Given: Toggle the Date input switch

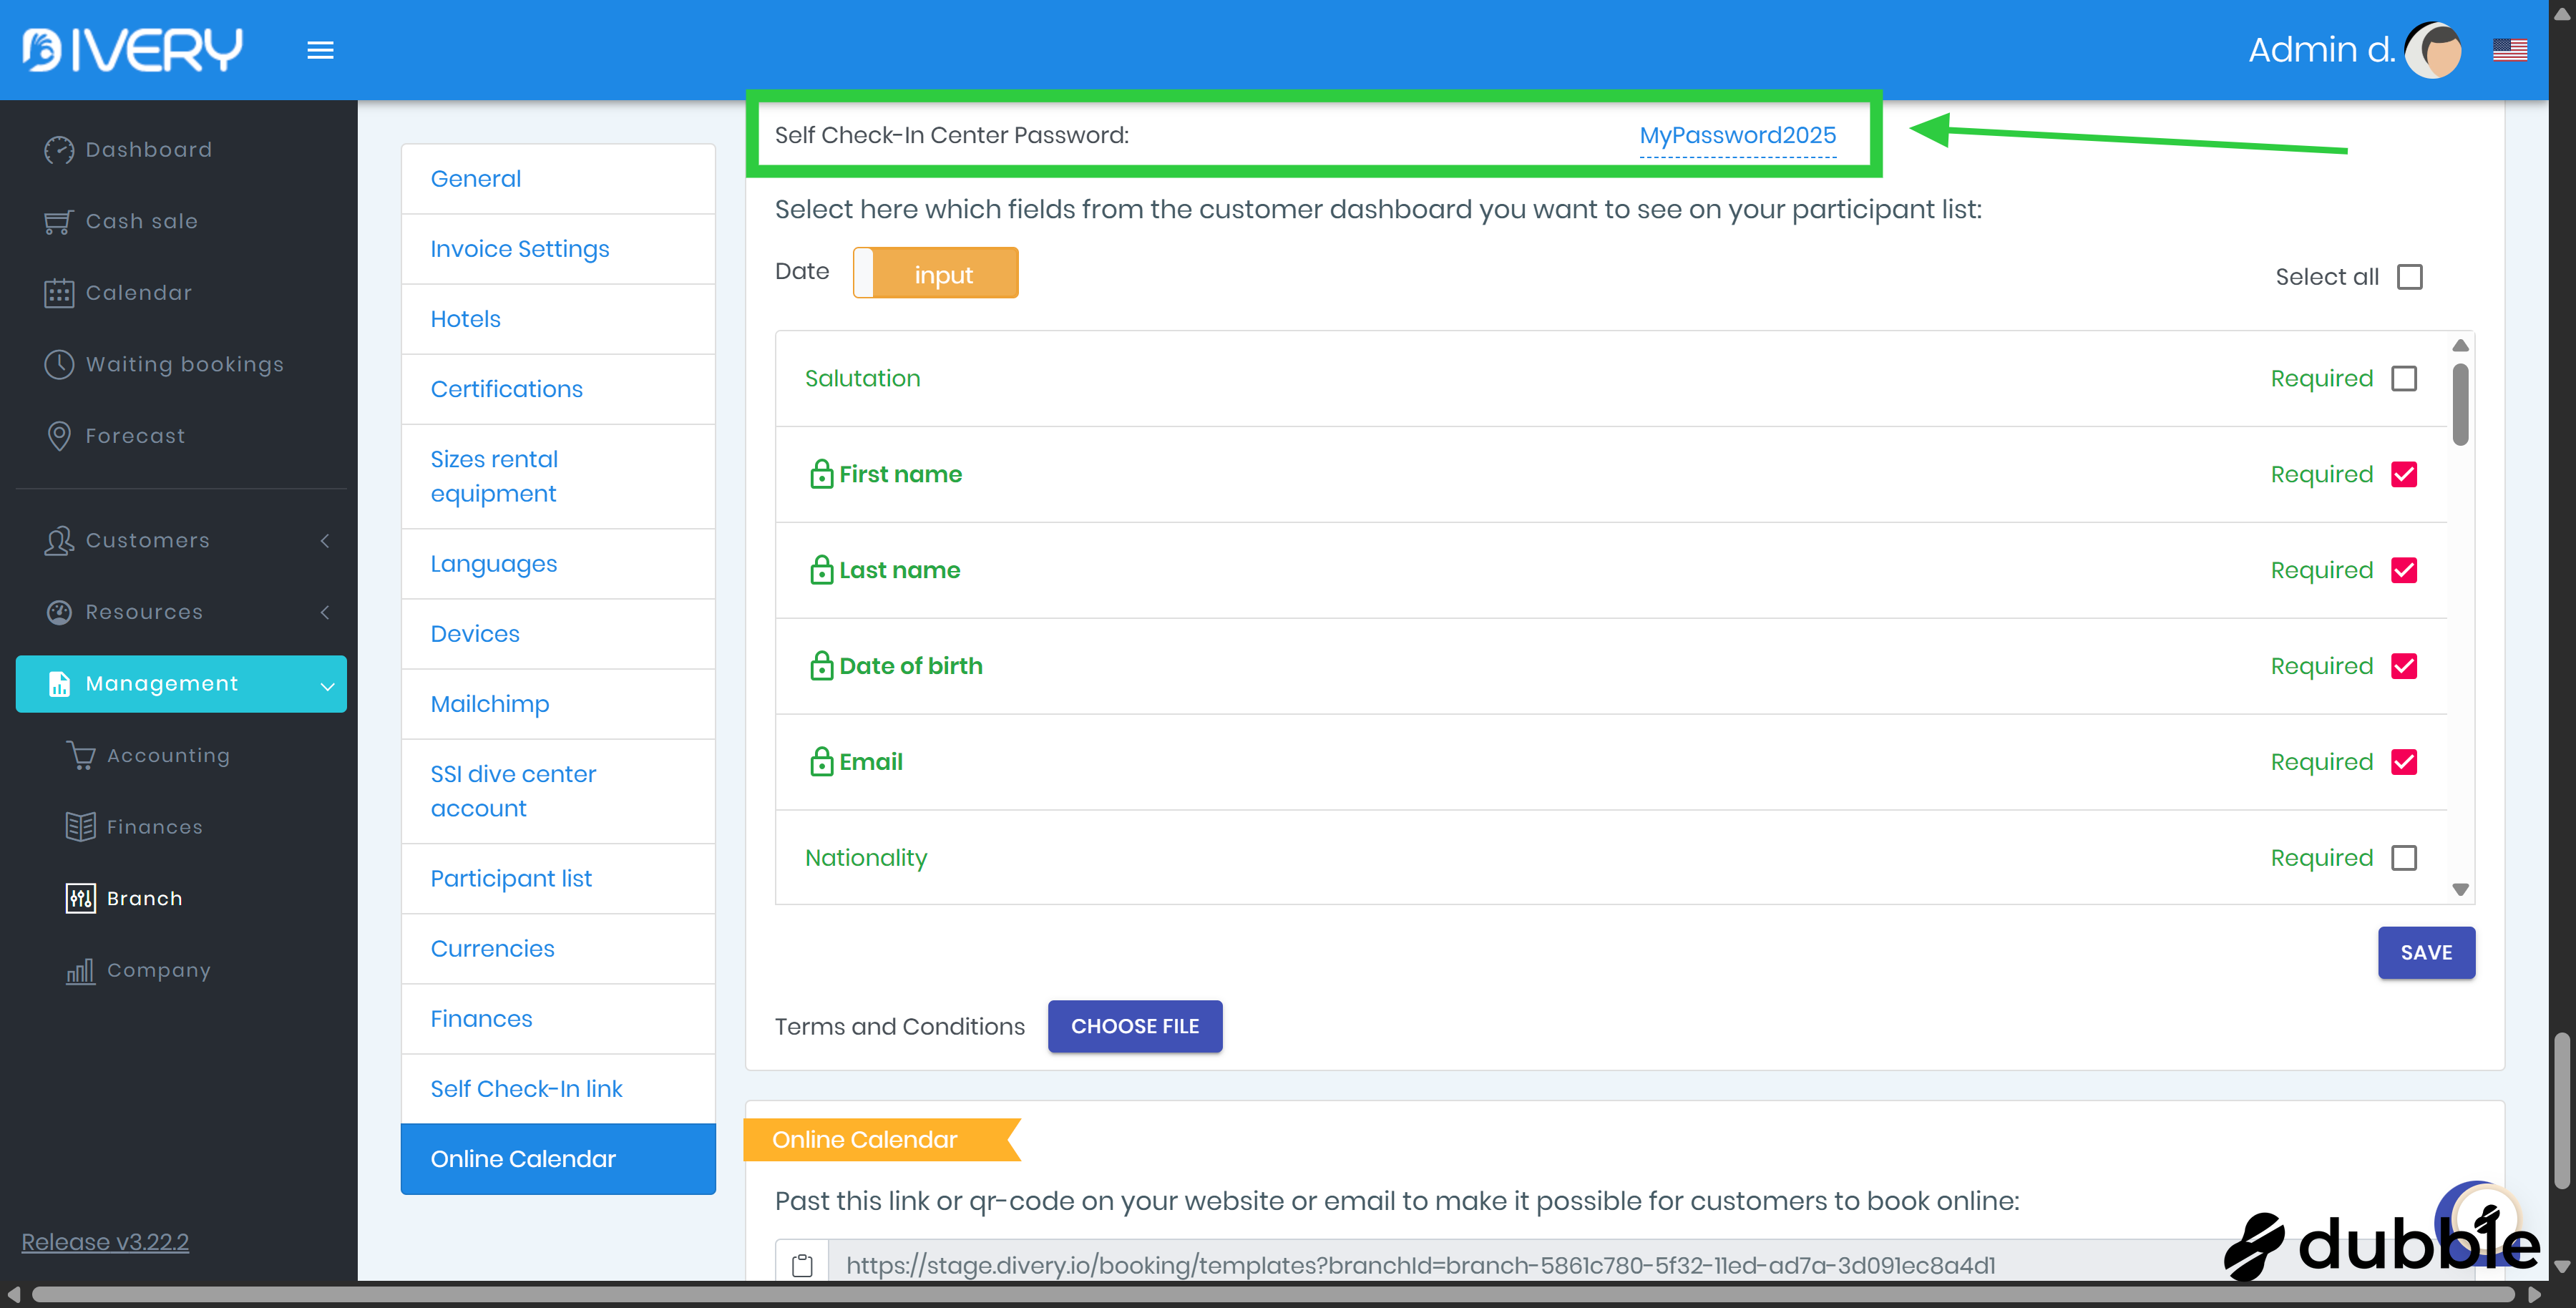Looking at the screenshot, I should click(935, 273).
